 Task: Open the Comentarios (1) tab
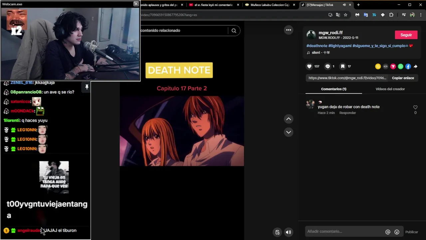[x=333, y=89]
